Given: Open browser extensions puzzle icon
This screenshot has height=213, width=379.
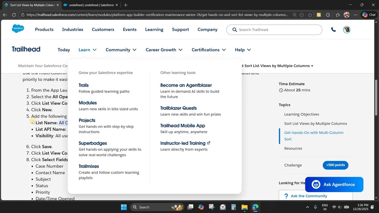Looking at the screenshot, I should tap(328, 15).
